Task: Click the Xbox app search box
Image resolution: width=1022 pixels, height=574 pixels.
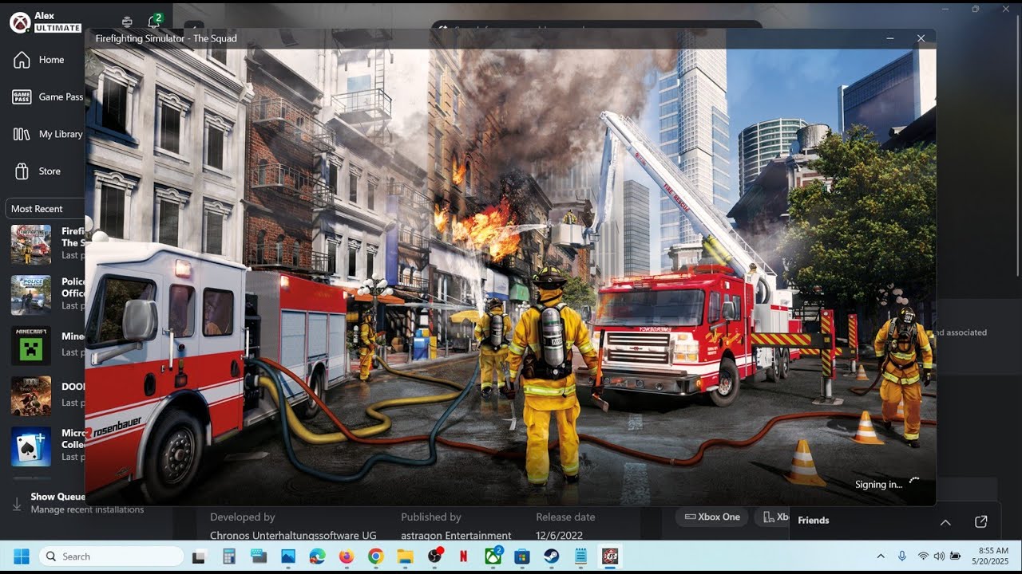Action: 596,26
